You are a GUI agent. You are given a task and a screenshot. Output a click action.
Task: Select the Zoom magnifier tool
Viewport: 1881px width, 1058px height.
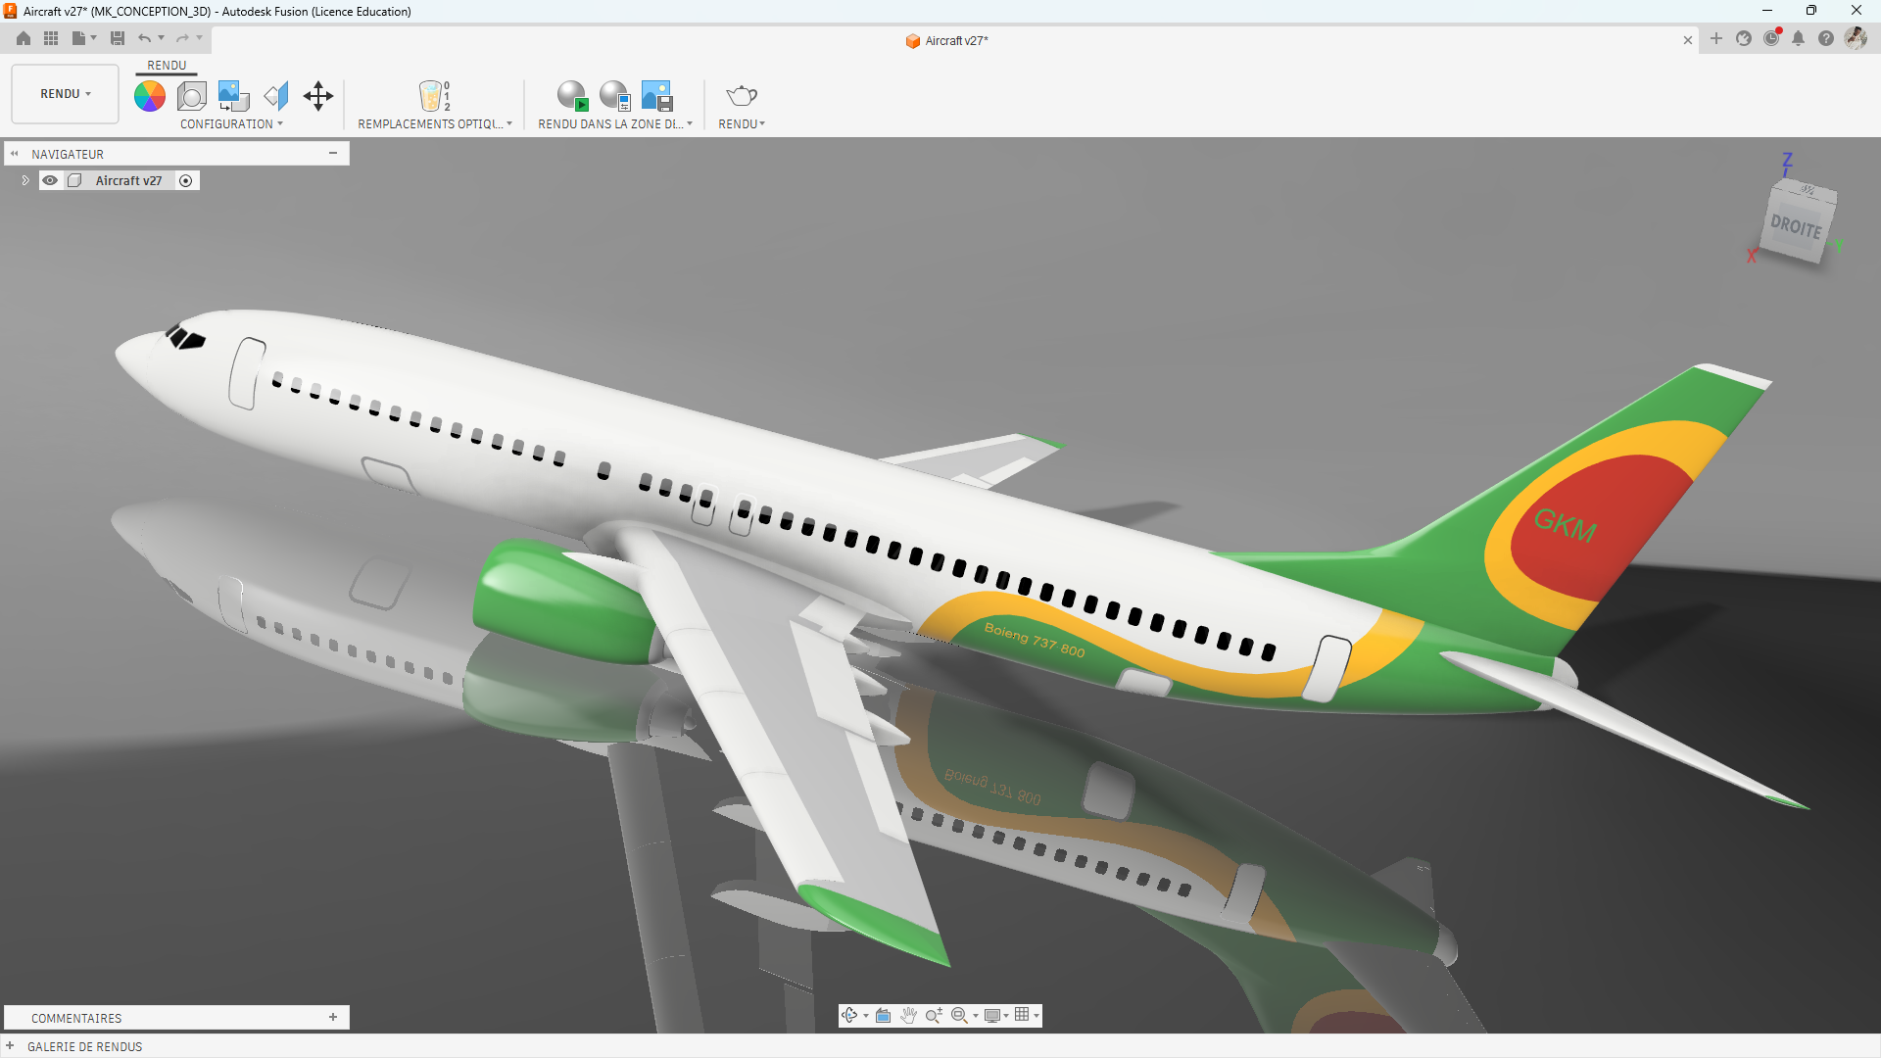(x=934, y=1015)
